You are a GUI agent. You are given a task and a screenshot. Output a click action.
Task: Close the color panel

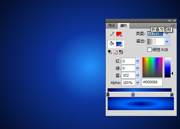[175, 20]
